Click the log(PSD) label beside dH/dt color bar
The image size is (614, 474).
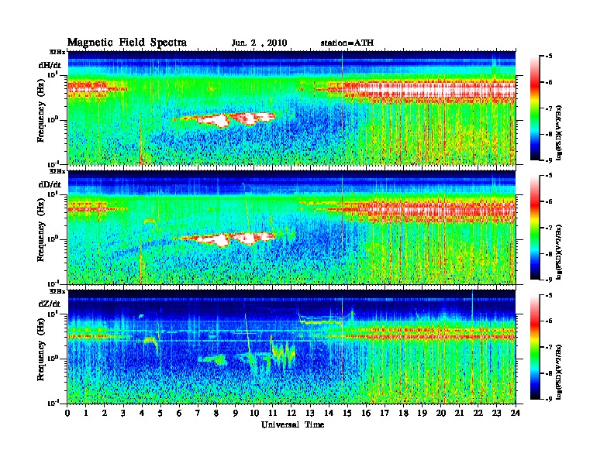[x=560, y=132]
